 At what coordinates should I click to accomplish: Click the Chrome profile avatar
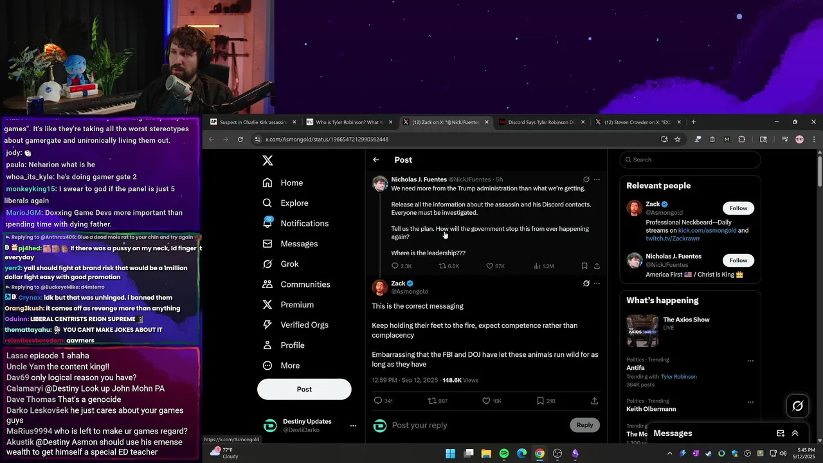tap(799, 140)
